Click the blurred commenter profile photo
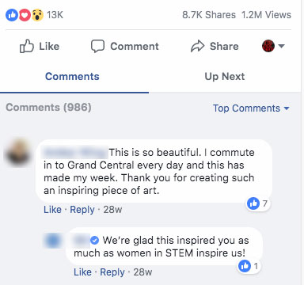The width and height of the screenshot is (304, 285). point(18,154)
